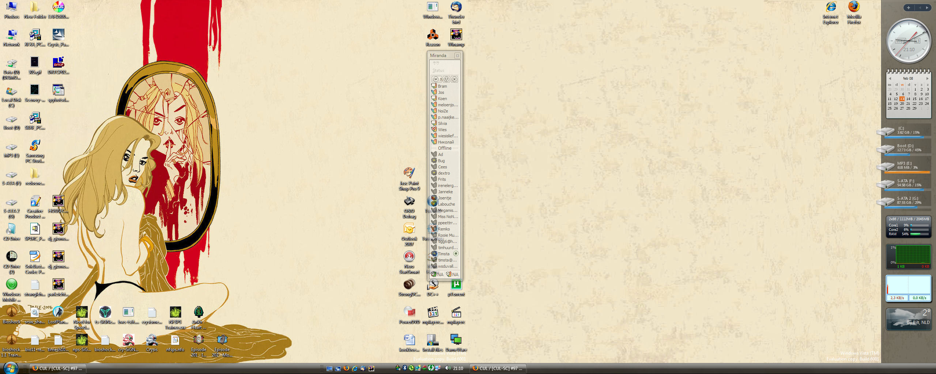The width and height of the screenshot is (936, 374).
Task: Open the Reason desktop shortcut
Action: click(433, 38)
